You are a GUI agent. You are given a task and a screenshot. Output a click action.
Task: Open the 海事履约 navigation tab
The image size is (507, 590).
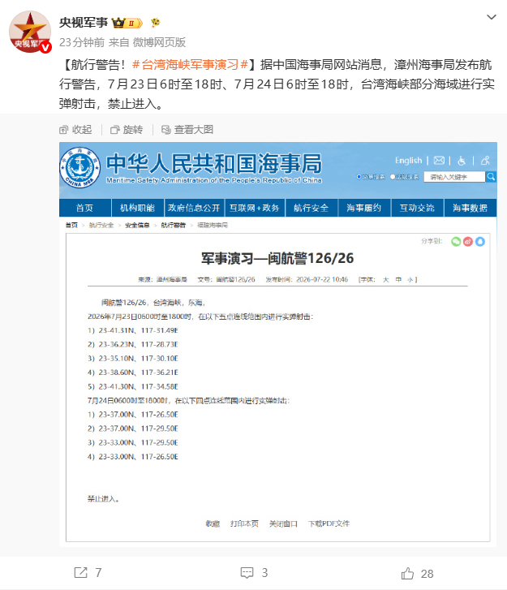[x=364, y=208]
